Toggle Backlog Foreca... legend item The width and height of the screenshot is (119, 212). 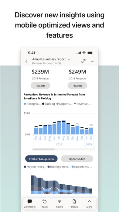[59, 167]
